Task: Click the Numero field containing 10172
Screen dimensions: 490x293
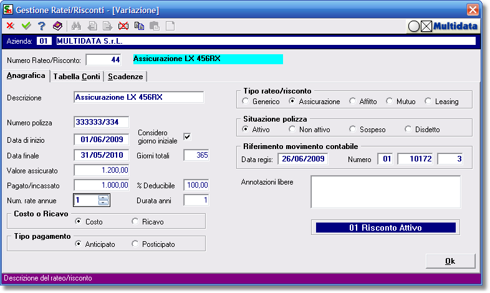Action: [415, 159]
